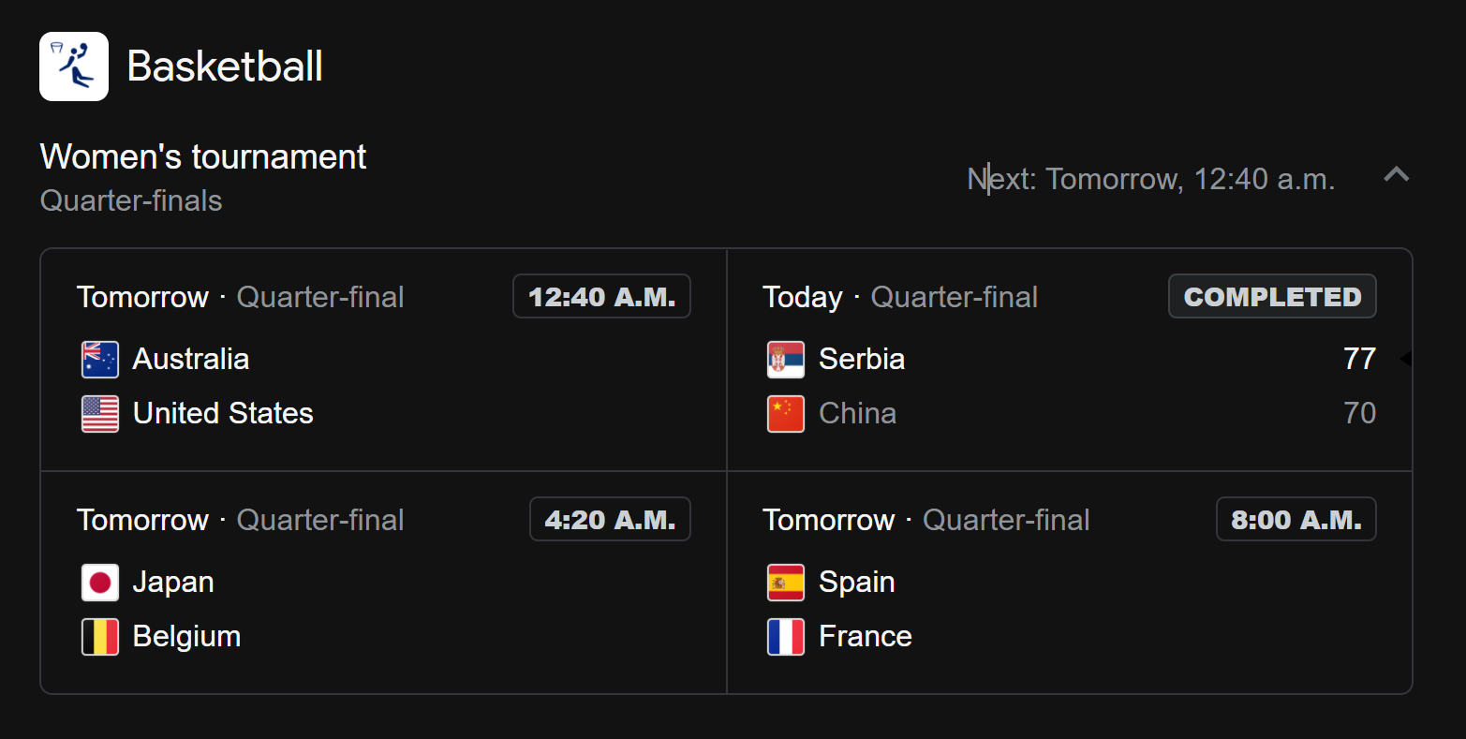Open the 12:40 A.M. match time badge

coord(601,297)
